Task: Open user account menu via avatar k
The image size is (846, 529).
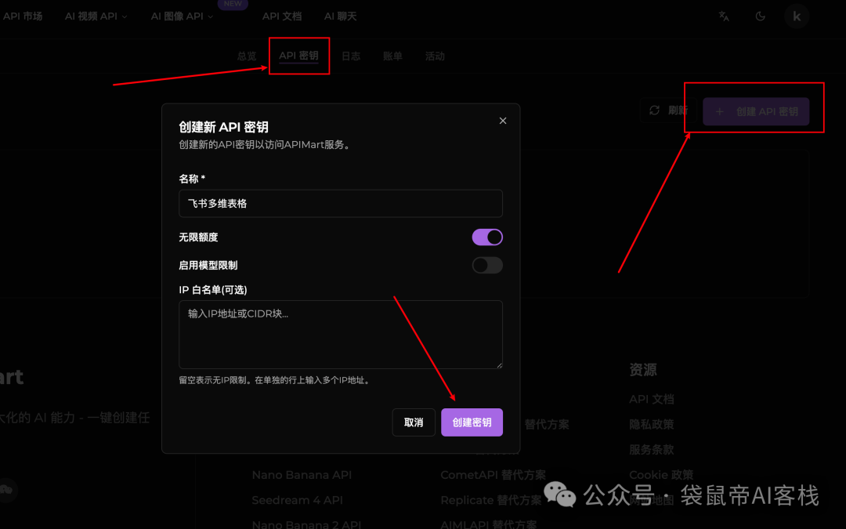Action: click(796, 15)
